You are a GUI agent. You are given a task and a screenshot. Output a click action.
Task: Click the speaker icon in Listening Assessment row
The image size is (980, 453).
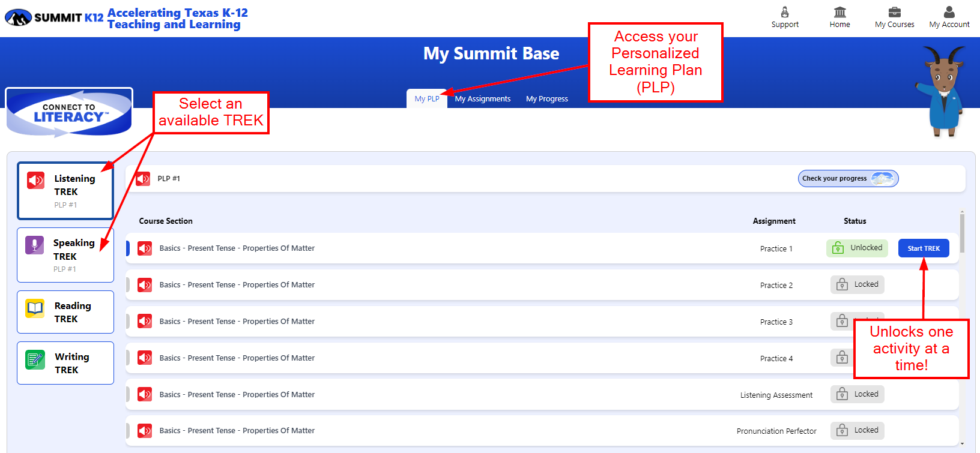coord(145,394)
